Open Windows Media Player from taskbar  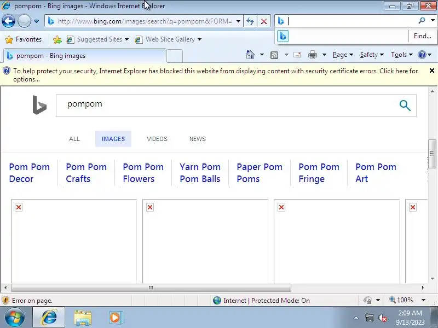pyautogui.click(x=116, y=318)
